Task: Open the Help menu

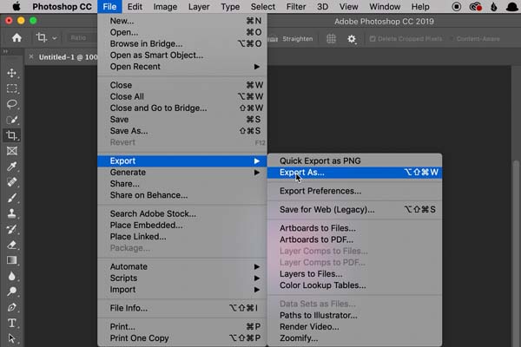Action: (x=420, y=7)
